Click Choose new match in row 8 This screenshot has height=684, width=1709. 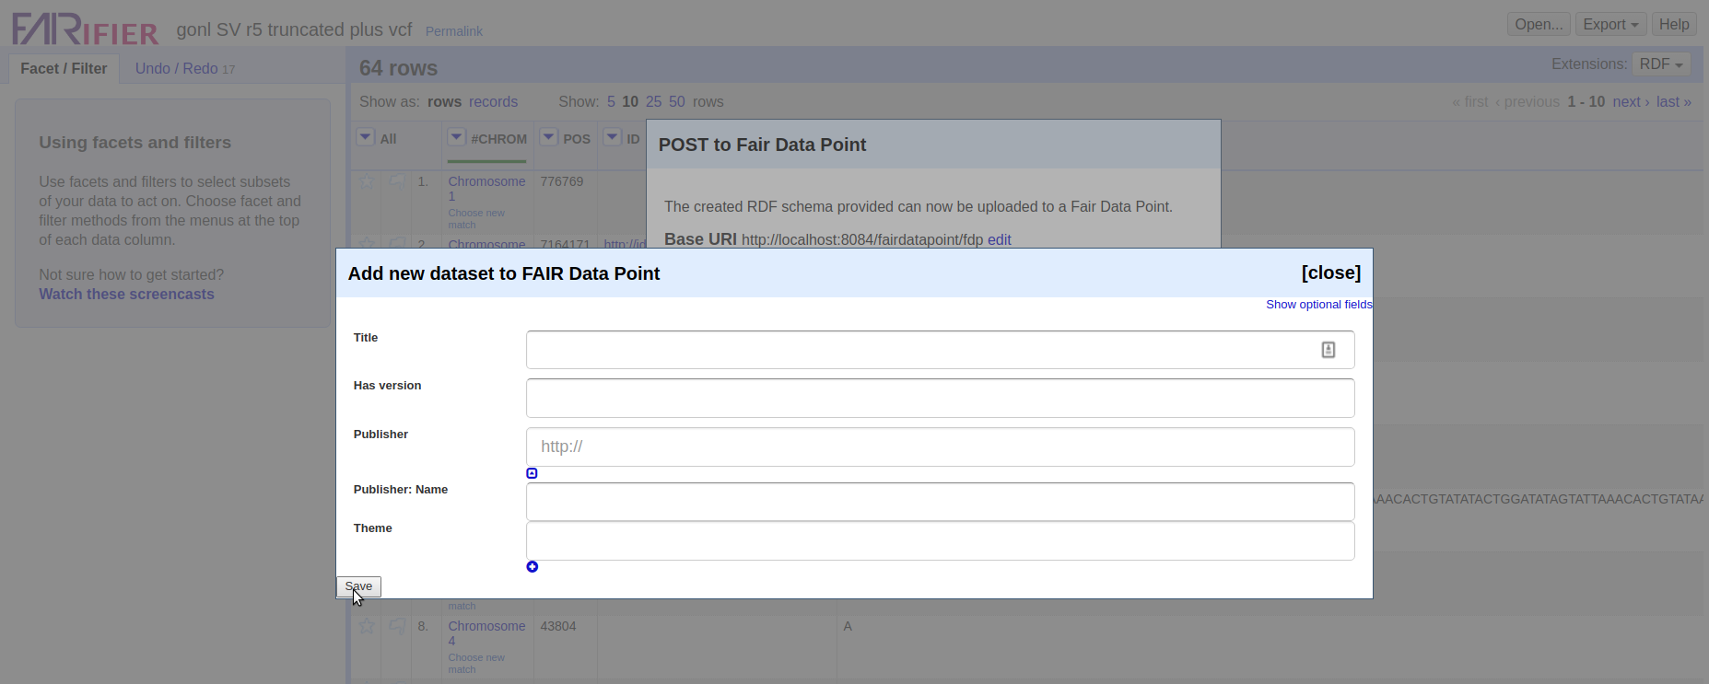coord(476,664)
